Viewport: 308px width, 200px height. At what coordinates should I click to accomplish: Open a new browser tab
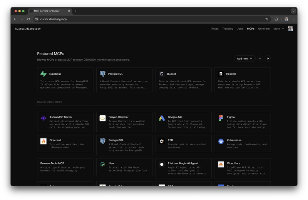[76, 11]
